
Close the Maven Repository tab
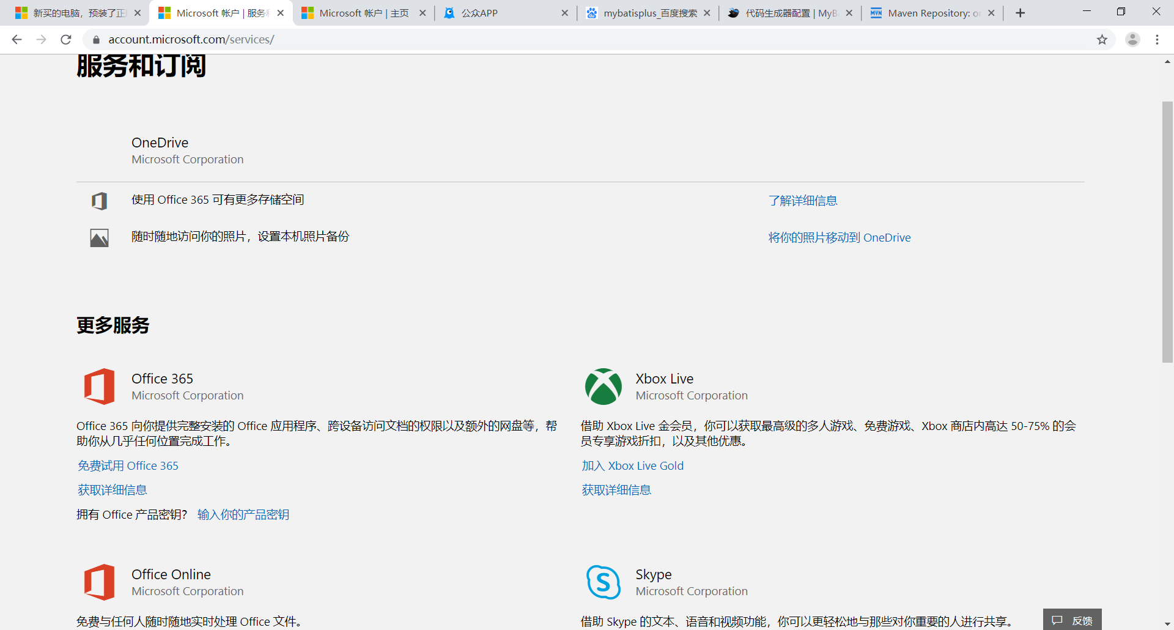click(x=991, y=13)
